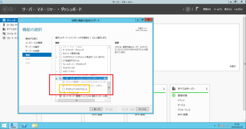Click the IME input mode A icon
The height and width of the screenshot is (129, 246).
(x=228, y=126)
